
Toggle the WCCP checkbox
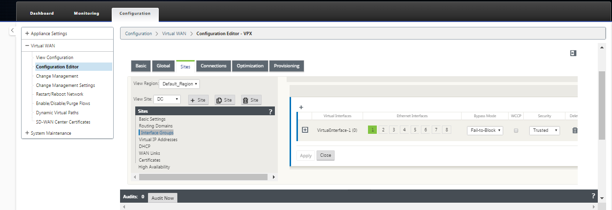tap(516, 130)
